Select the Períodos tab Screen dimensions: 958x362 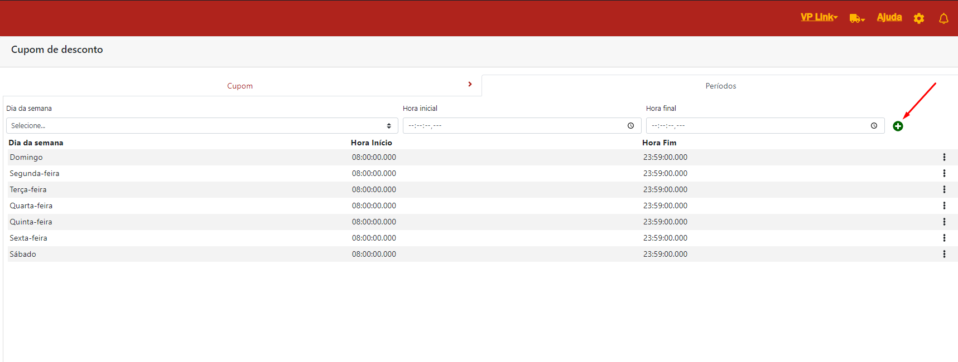point(720,86)
